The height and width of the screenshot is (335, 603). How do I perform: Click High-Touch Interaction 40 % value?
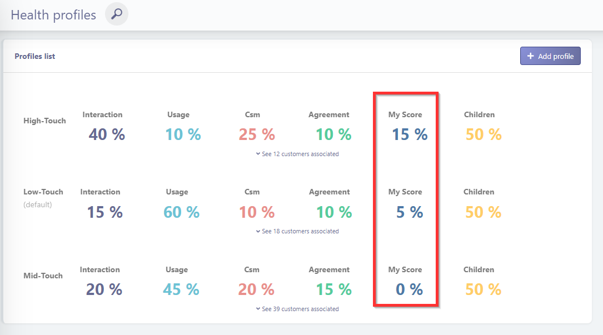click(x=107, y=134)
